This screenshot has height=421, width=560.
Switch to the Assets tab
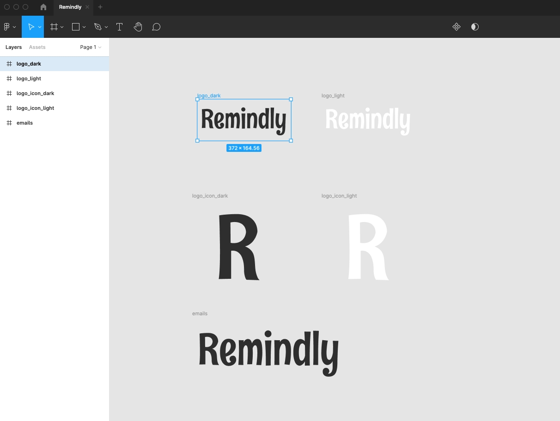(x=37, y=47)
